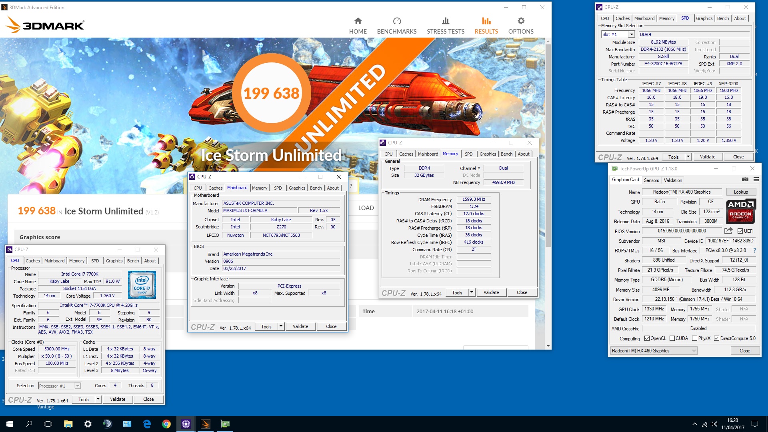
Task: Switch to GPU-Z via taskbar icon
Action: 225,424
